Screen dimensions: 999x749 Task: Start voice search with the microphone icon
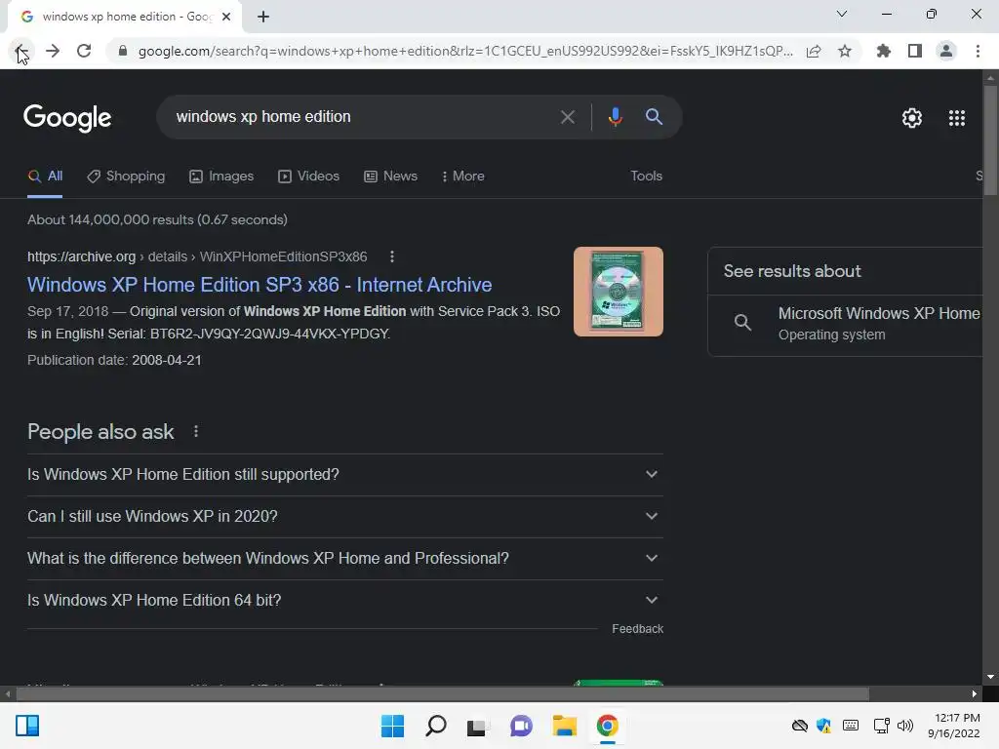[x=615, y=117]
